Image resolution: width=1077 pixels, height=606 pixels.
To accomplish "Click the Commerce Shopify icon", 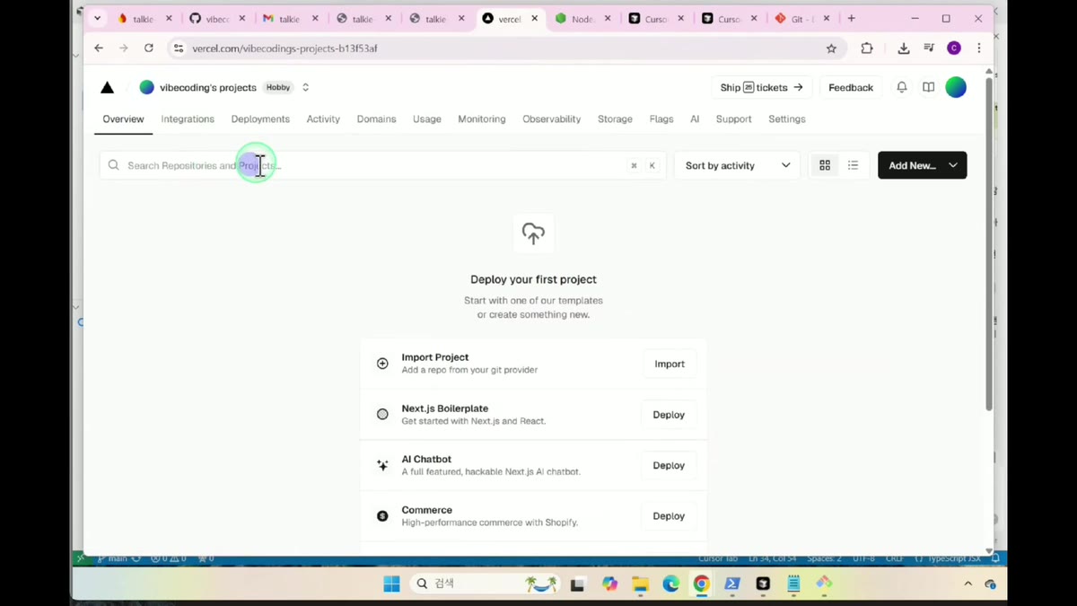I will [382, 516].
